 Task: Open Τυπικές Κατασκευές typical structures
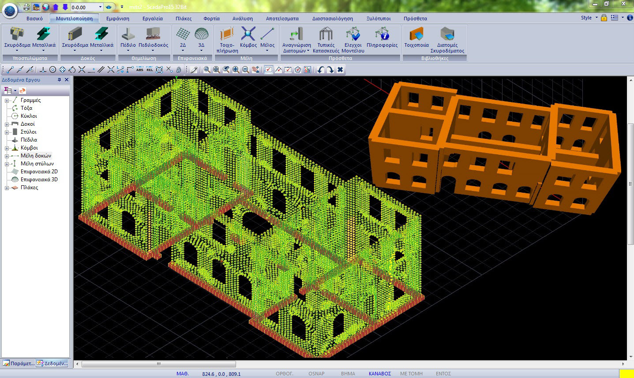[326, 41]
